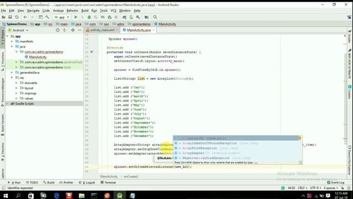The width and height of the screenshot is (353, 199).
Task: Open the File menu
Action: click(3, 11)
